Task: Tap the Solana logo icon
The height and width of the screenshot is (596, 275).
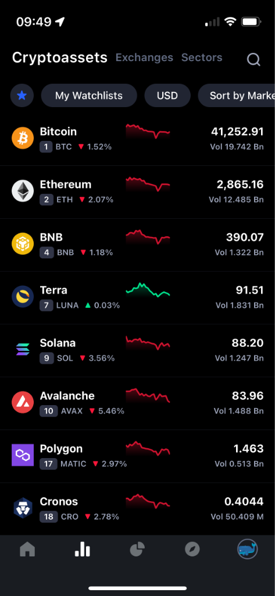Action: point(23,349)
